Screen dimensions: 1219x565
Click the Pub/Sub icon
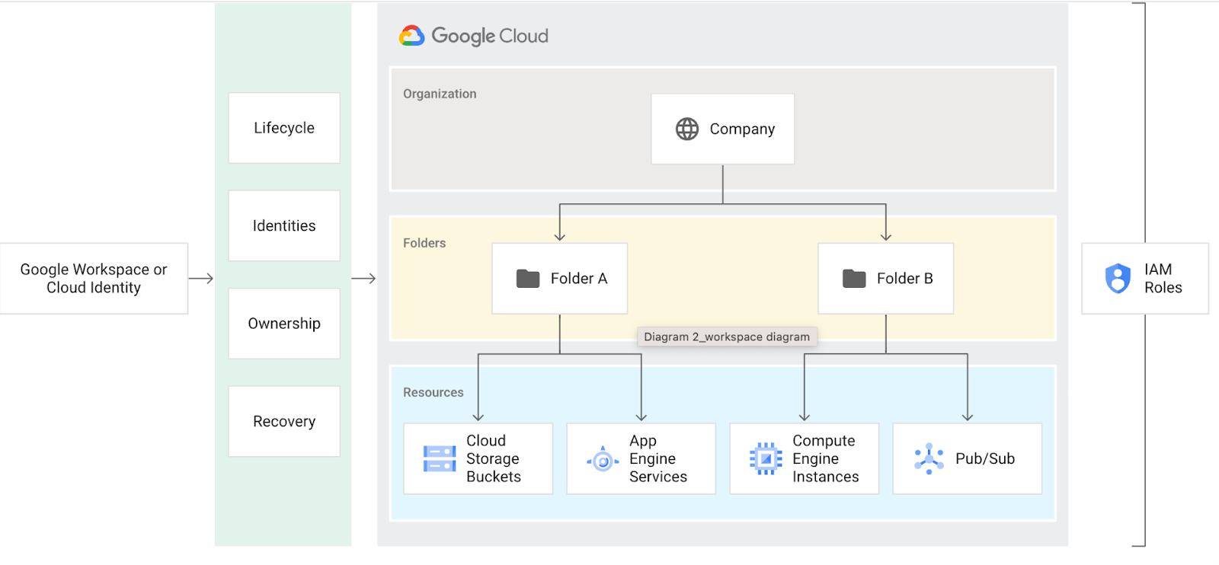coord(929,459)
